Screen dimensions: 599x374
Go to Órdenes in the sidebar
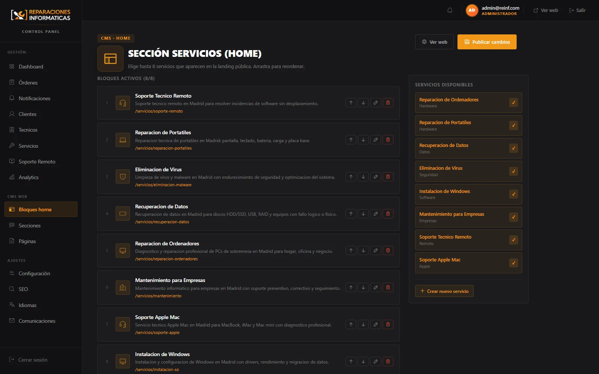point(41,83)
